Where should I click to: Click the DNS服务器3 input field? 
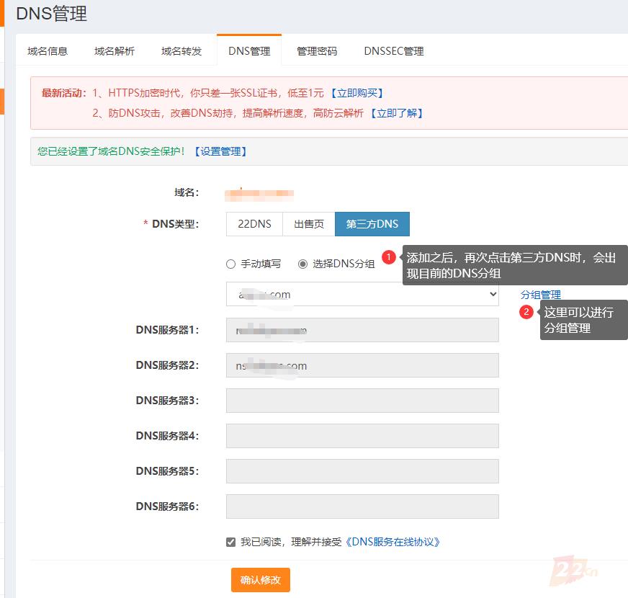[362, 401]
